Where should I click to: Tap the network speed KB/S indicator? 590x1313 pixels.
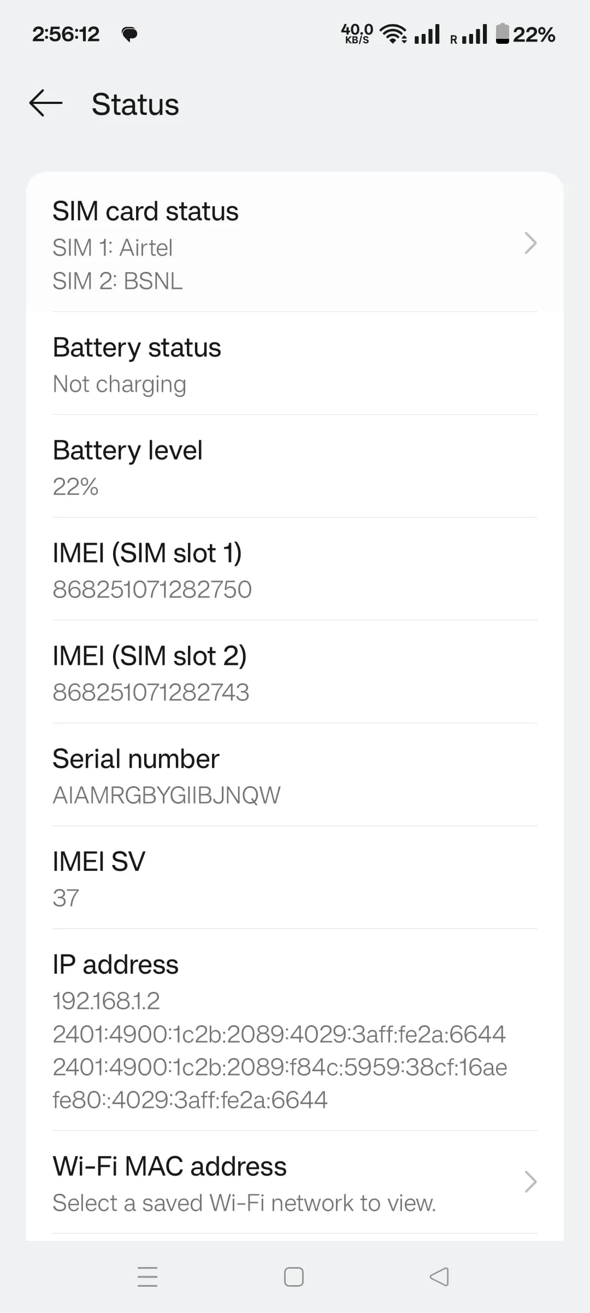357,34
